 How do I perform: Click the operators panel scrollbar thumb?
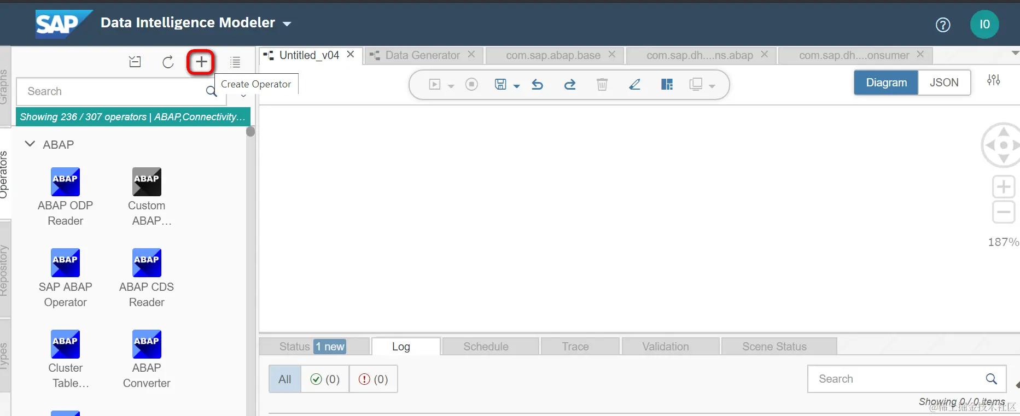(250, 131)
